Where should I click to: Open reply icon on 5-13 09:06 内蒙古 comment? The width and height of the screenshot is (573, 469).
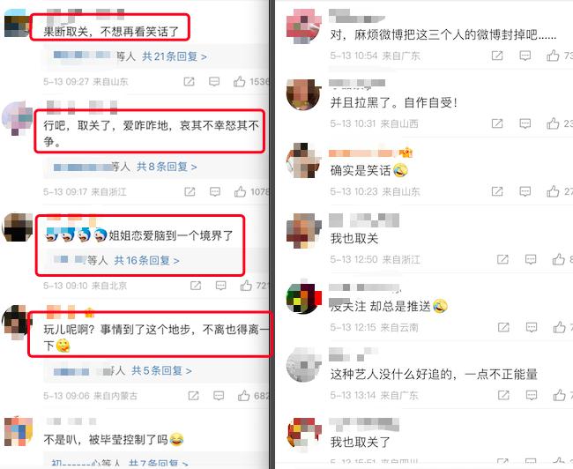pyautogui.click(x=219, y=396)
